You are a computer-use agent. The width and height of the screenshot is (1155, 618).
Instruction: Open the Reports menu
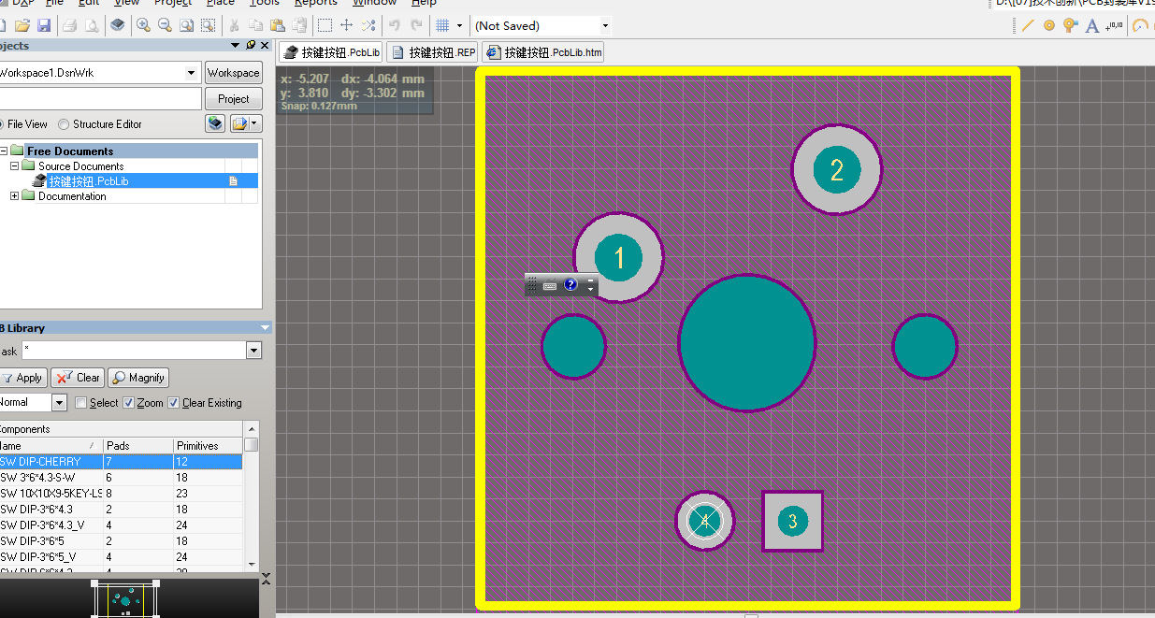[x=315, y=3]
